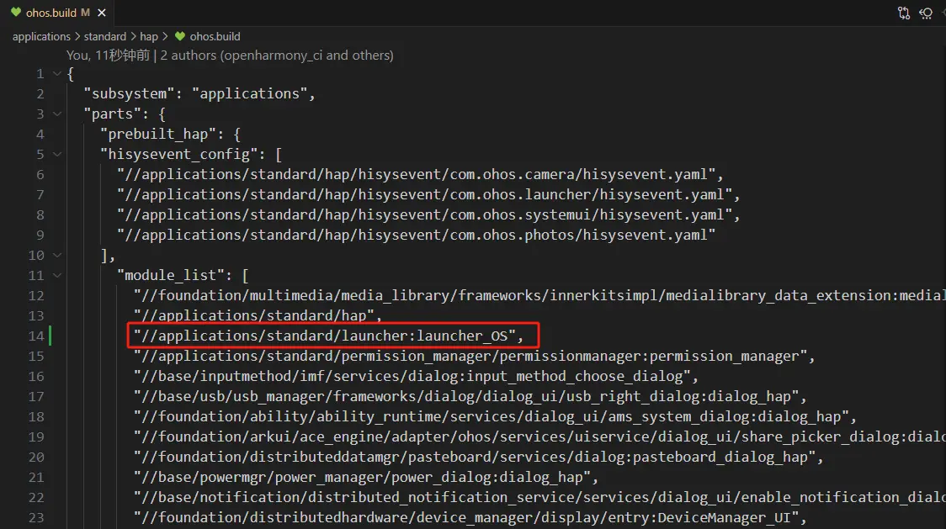The image size is (946, 529).
Task: Click the input_method_choose_dialog path
Action: tap(412, 377)
